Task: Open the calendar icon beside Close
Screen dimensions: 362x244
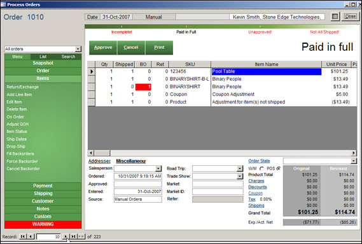Action: click(335, 17)
